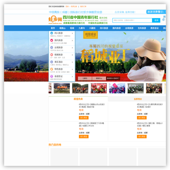Click 日本 under 出境旅游
The image size is (170, 170).
coord(62,50)
